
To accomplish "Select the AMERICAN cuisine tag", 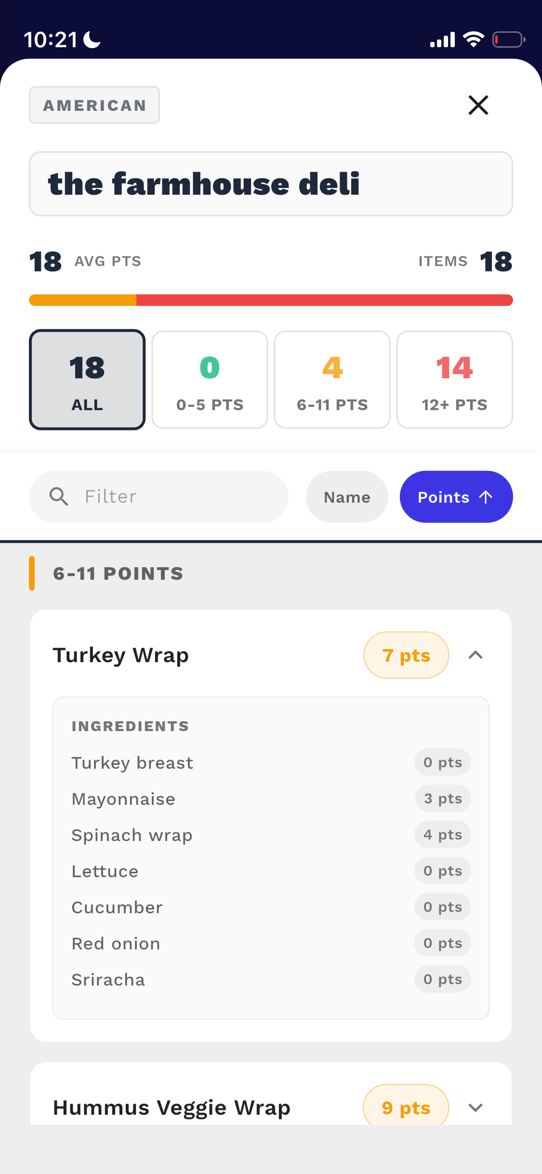I will click(x=94, y=105).
